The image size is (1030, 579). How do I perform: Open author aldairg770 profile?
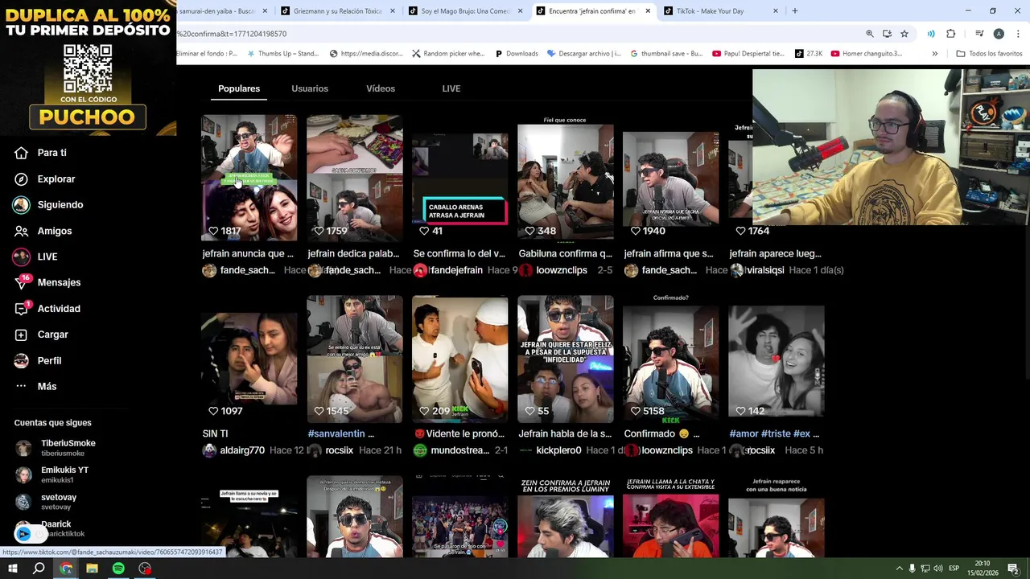click(242, 450)
